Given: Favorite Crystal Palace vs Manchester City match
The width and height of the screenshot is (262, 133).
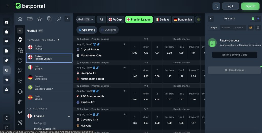Looking at the screenshot, I should (x=125, y=44).
